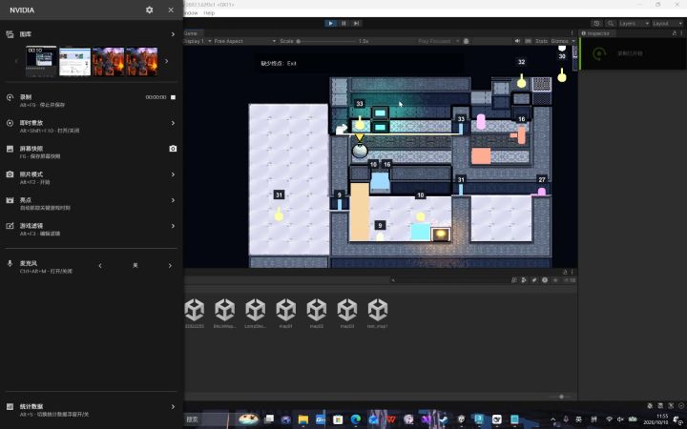Open NVIDIA overlay settings gear
The height and width of the screenshot is (429, 687).
(150, 10)
